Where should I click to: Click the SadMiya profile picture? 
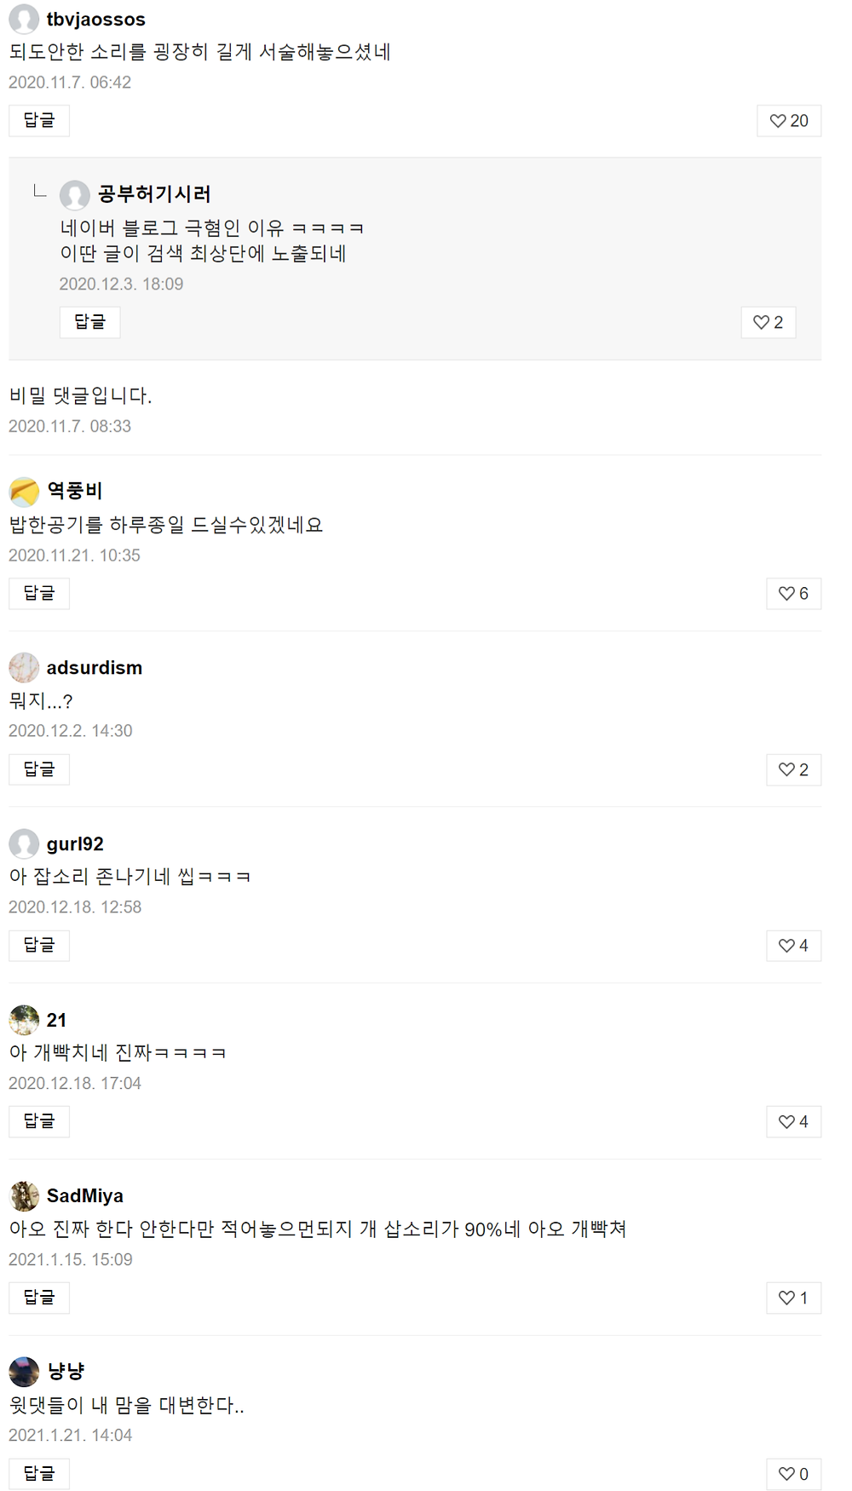point(24,1196)
